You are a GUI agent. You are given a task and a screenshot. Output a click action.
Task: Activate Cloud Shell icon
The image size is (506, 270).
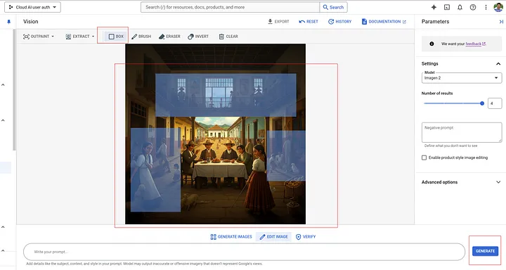(x=447, y=7)
